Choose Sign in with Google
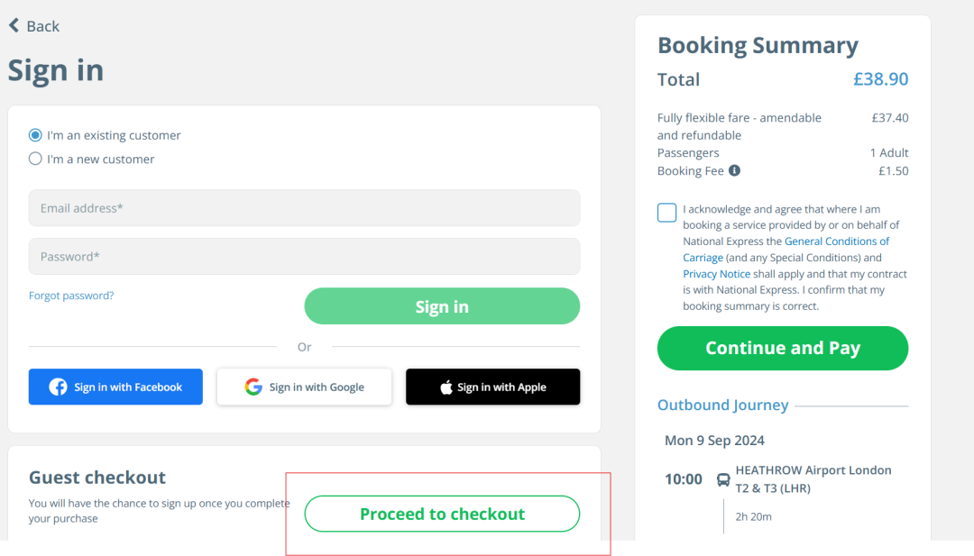 click(x=305, y=387)
